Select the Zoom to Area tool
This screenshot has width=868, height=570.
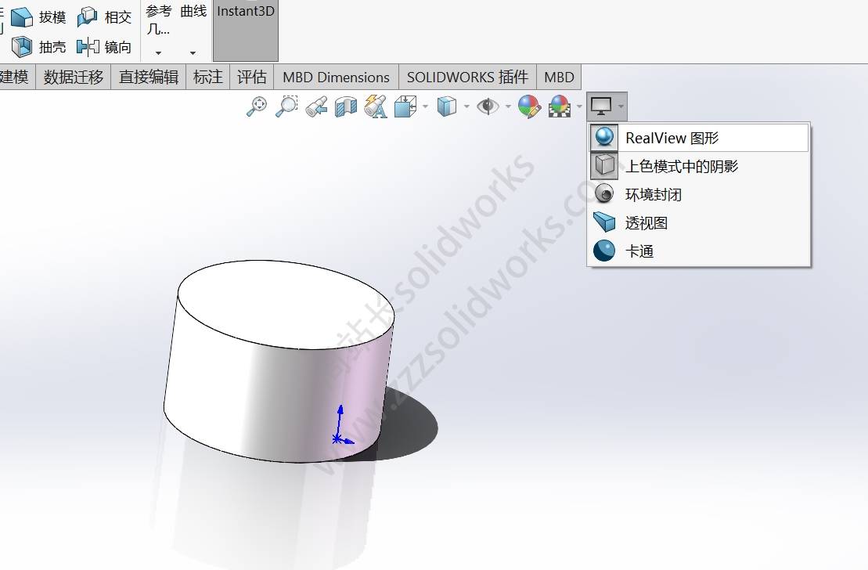tap(286, 106)
